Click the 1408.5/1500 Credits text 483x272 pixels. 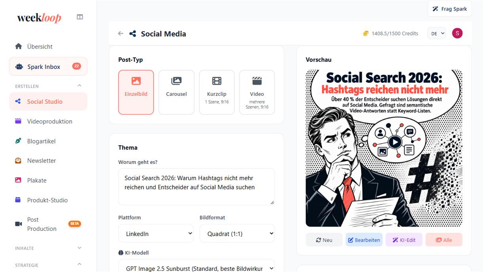(x=395, y=34)
